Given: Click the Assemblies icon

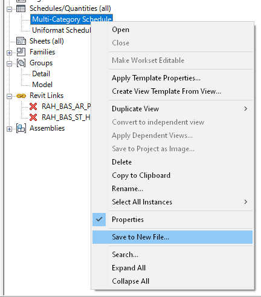Looking at the screenshot, I should click(x=21, y=128).
